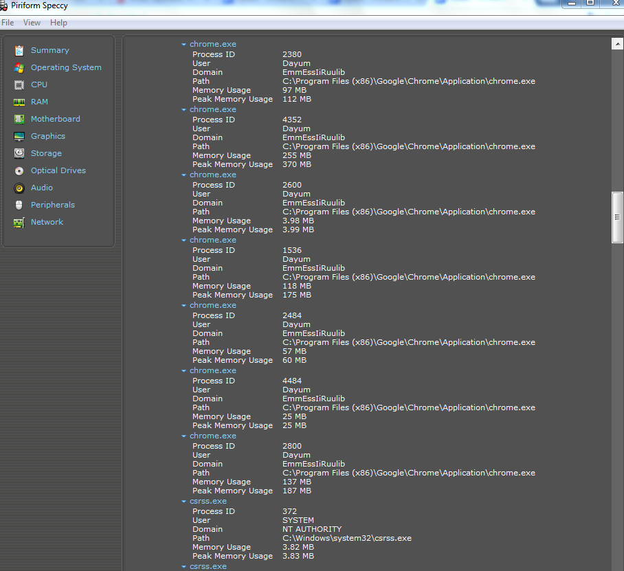The width and height of the screenshot is (624, 571).
Task: Open the Help menu
Action: click(58, 23)
